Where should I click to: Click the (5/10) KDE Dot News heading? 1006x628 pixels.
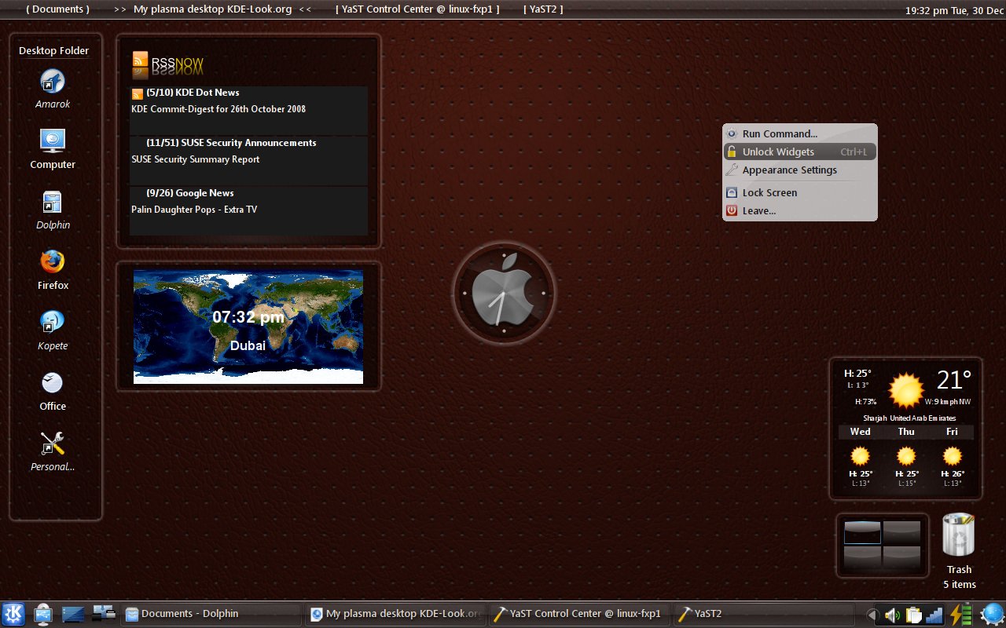193,93
